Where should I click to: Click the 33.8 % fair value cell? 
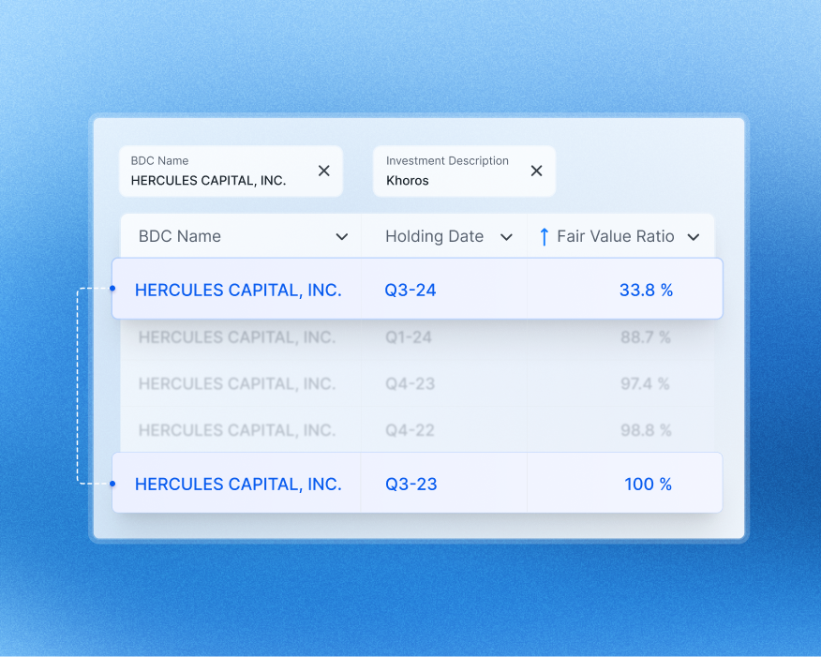click(x=646, y=290)
